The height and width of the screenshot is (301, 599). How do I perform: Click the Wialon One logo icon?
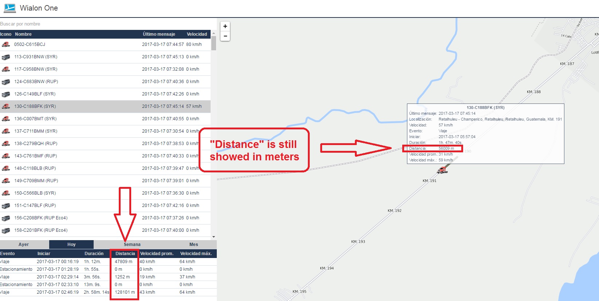click(x=9, y=8)
